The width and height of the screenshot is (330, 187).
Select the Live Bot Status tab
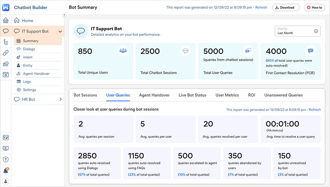point(192,95)
